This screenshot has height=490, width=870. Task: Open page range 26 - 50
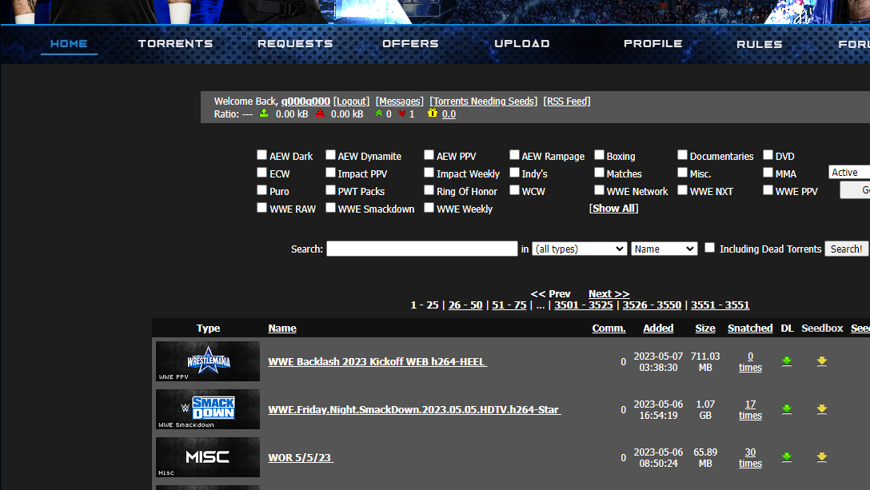pyautogui.click(x=465, y=305)
